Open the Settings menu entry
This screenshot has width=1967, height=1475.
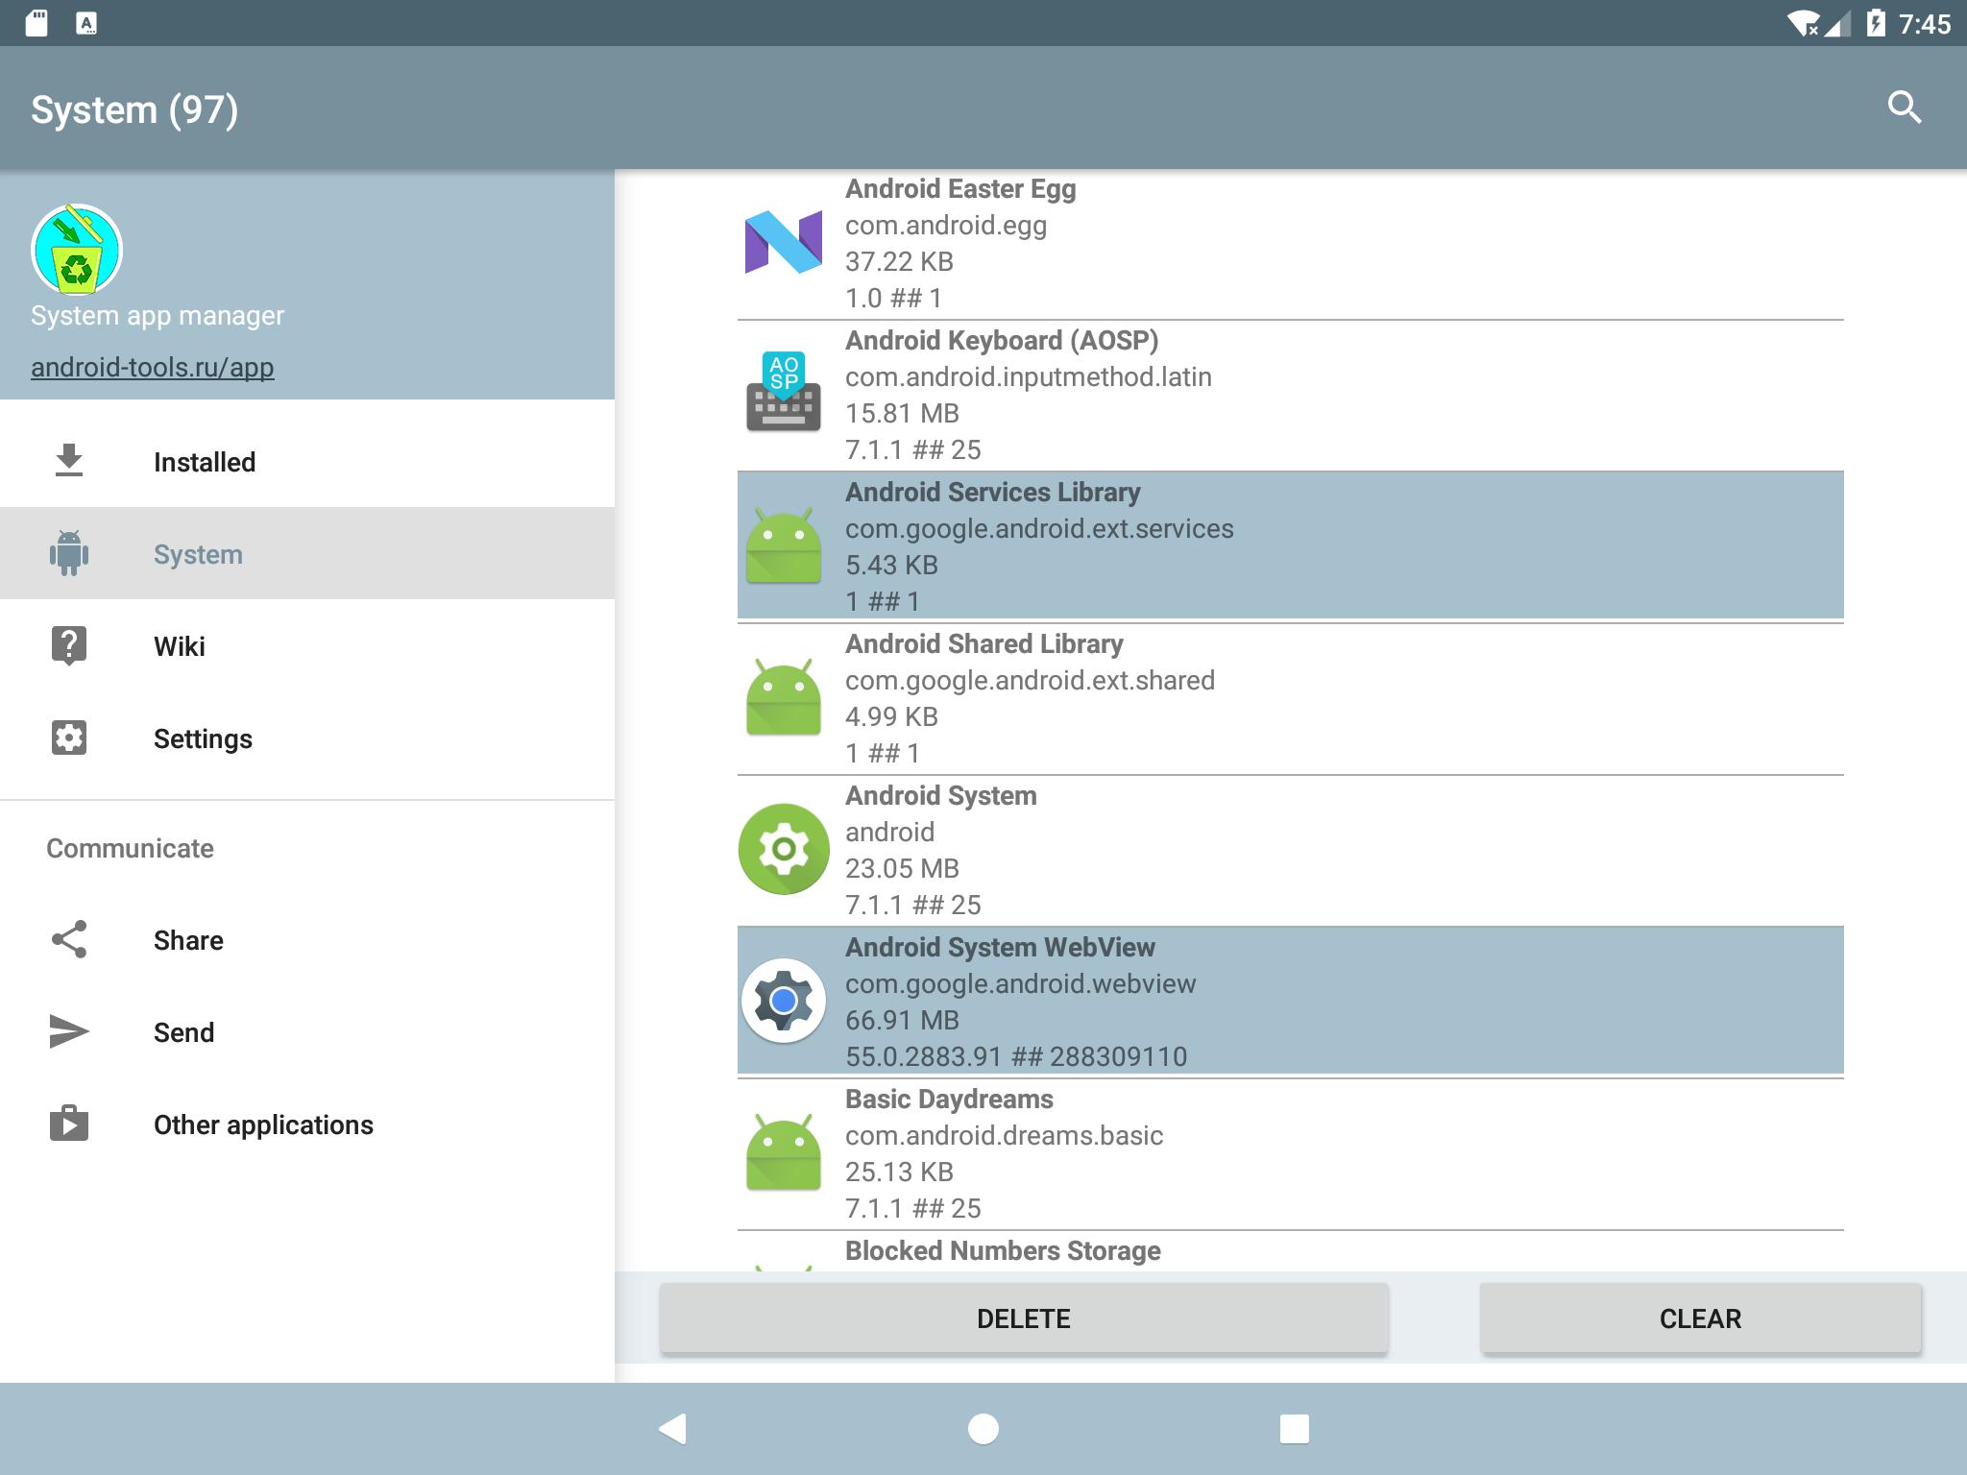[307, 738]
